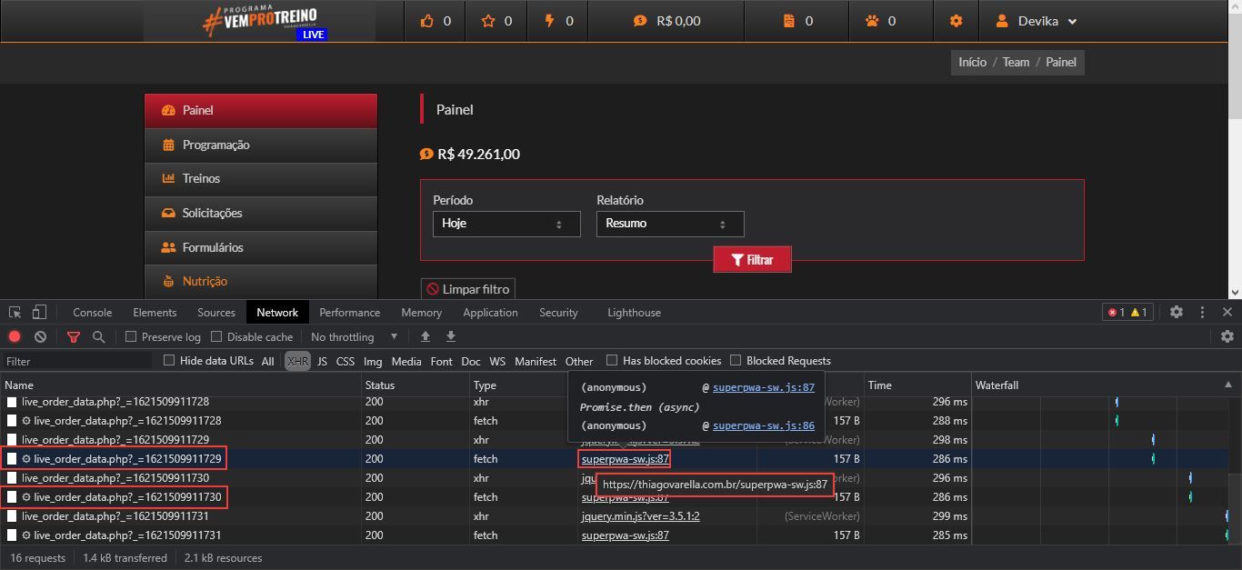Open the Período dropdown showing Hoje
The width and height of the screenshot is (1242, 570).
(x=506, y=224)
